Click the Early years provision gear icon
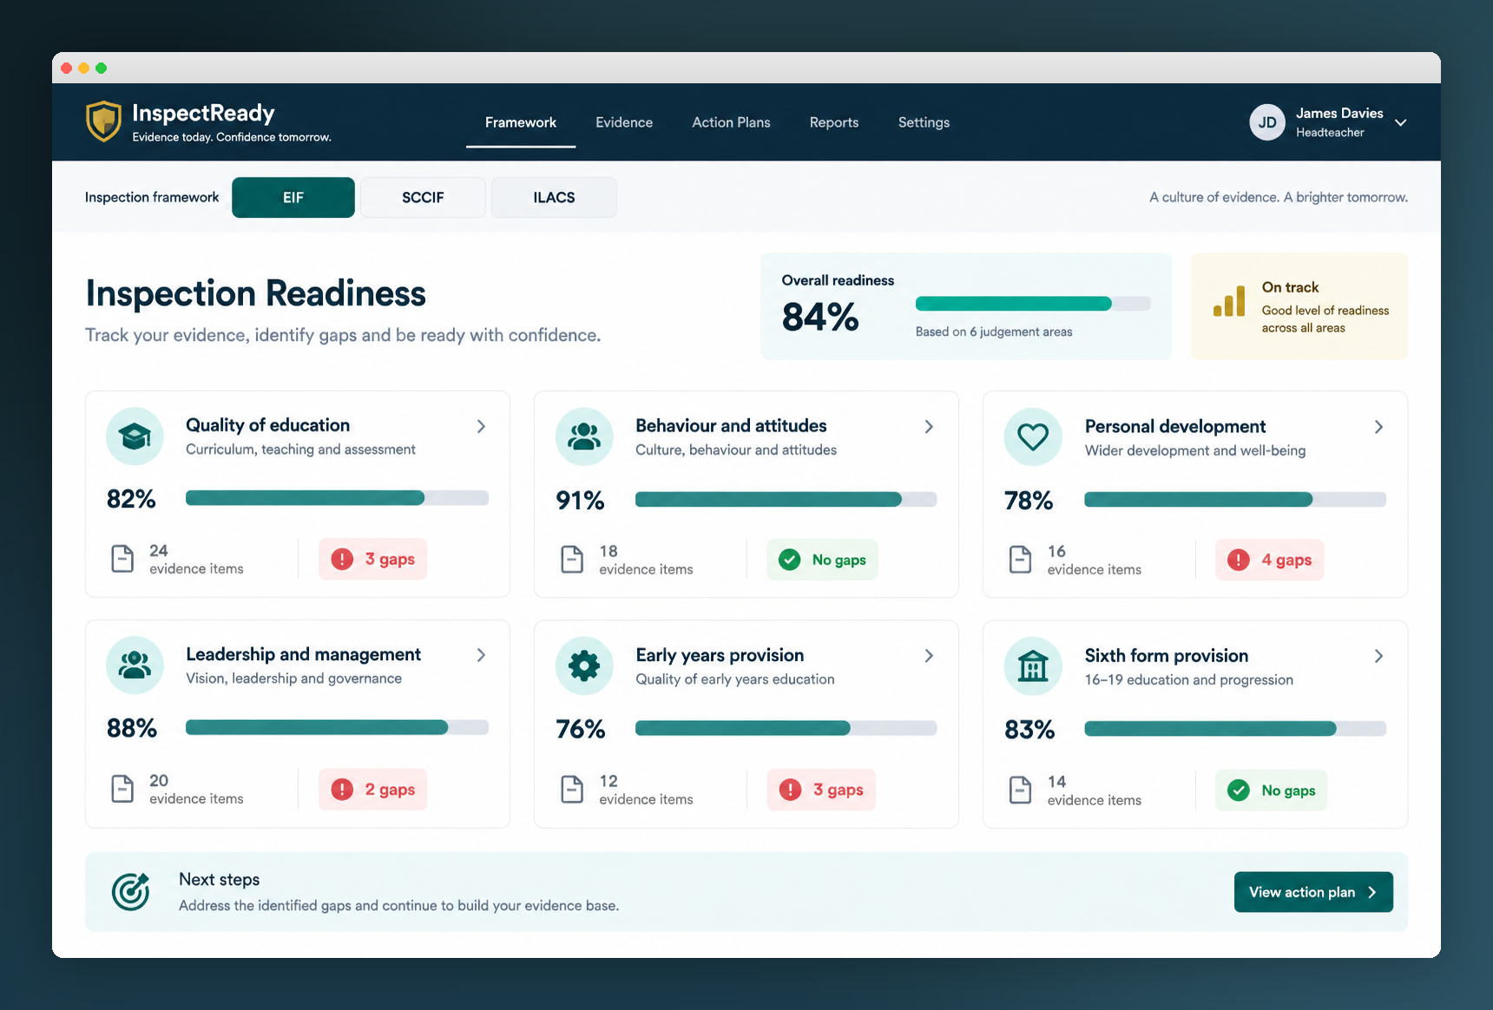The image size is (1493, 1010). coord(584,666)
